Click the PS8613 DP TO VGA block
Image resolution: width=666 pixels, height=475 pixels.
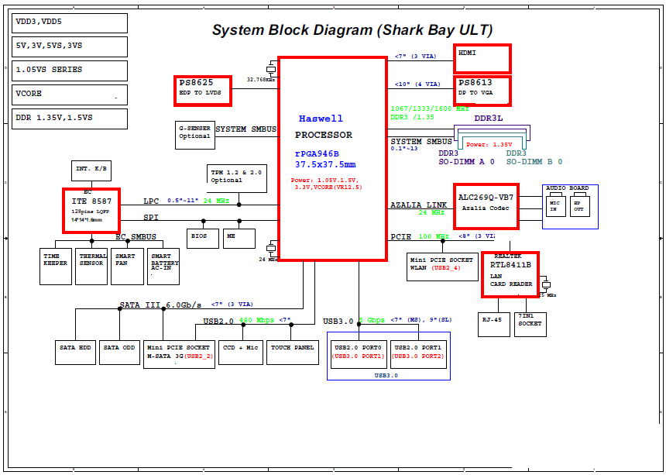pyautogui.click(x=482, y=91)
